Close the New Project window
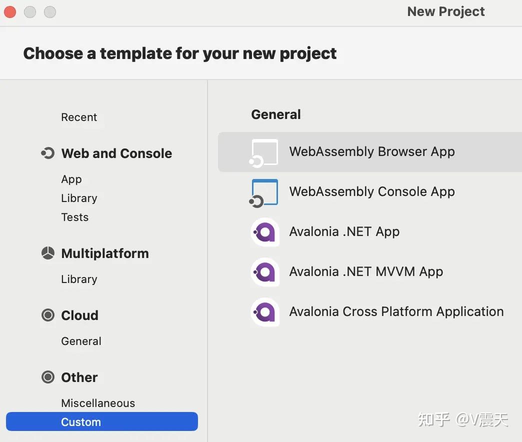 click(x=10, y=12)
